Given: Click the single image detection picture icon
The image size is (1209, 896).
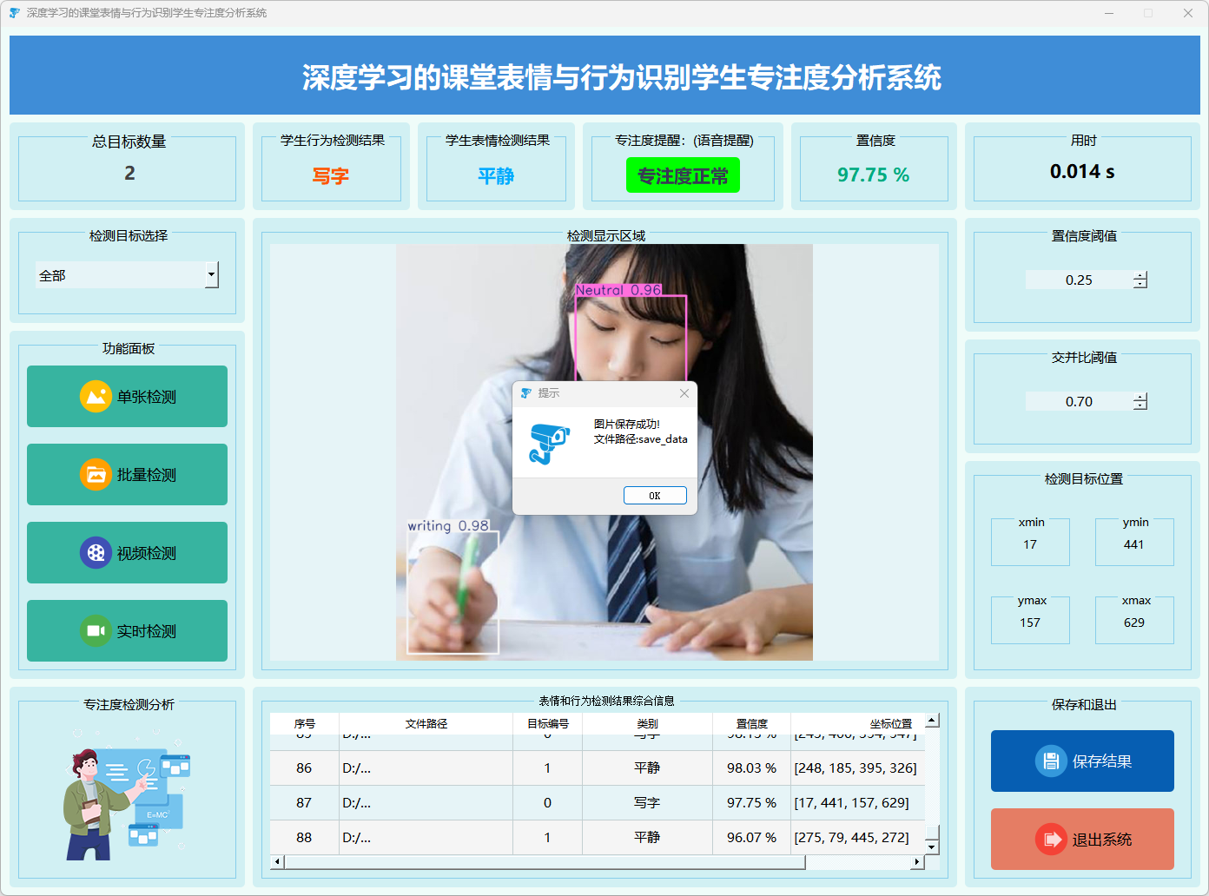Looking at the screenshot, I should [96, 397].
